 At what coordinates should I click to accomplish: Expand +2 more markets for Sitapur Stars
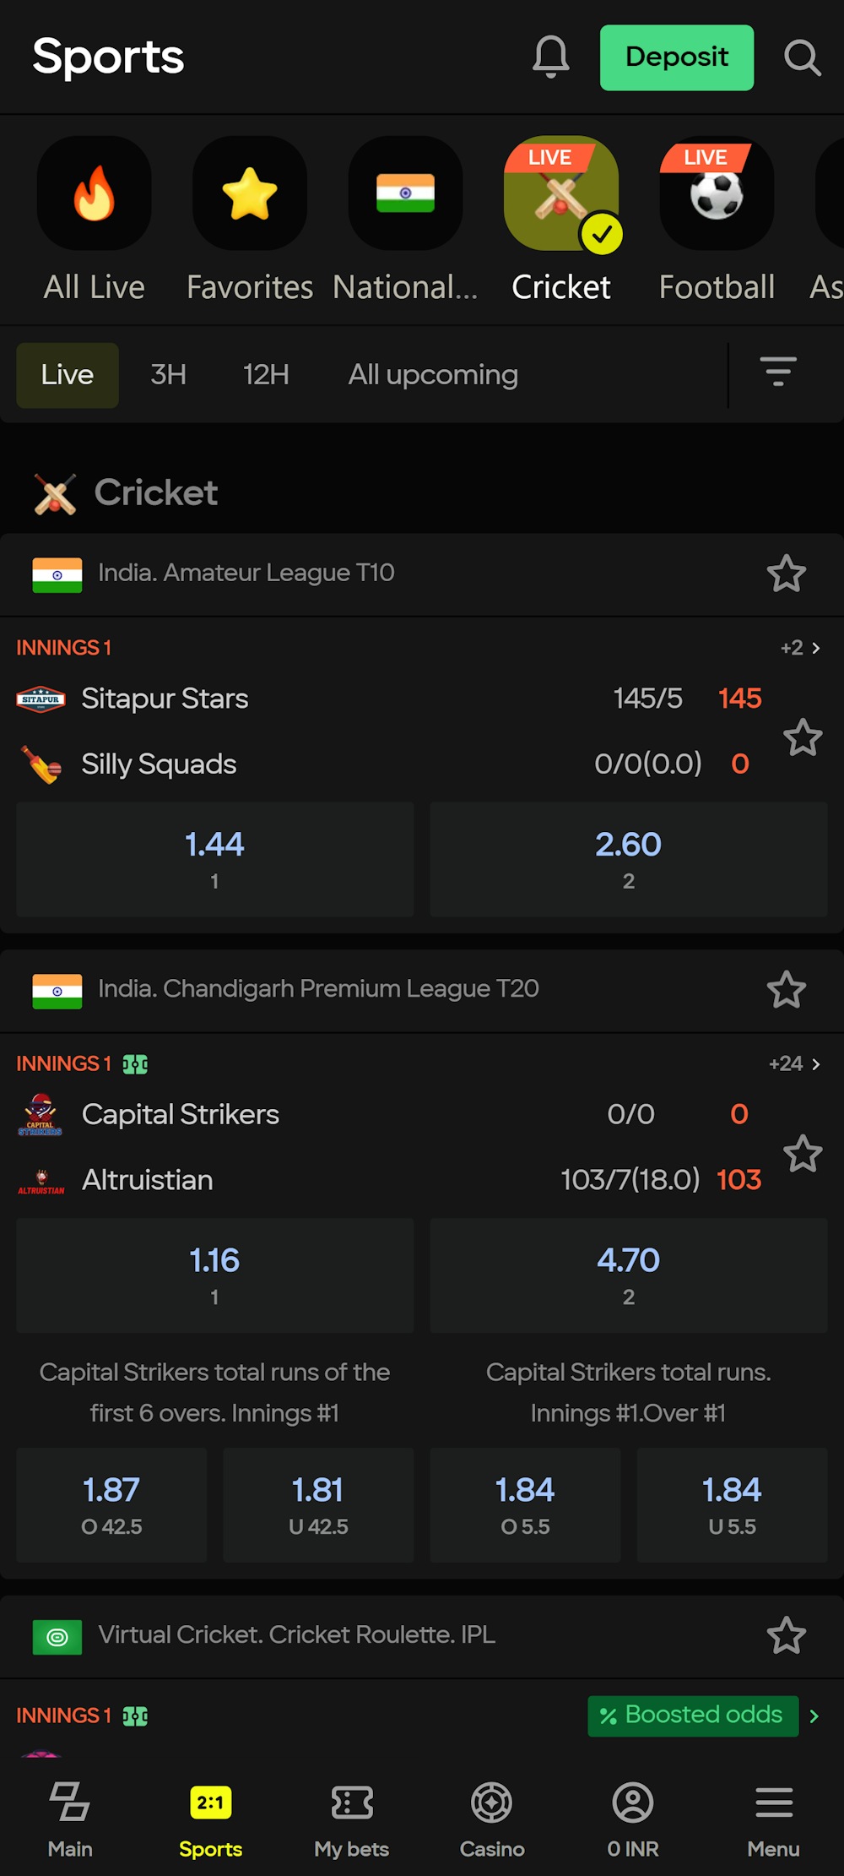[799, 648]
